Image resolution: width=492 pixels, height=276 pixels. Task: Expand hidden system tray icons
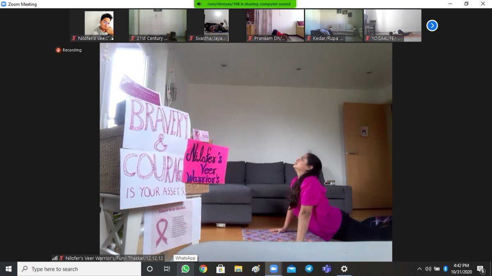point(419,269)
